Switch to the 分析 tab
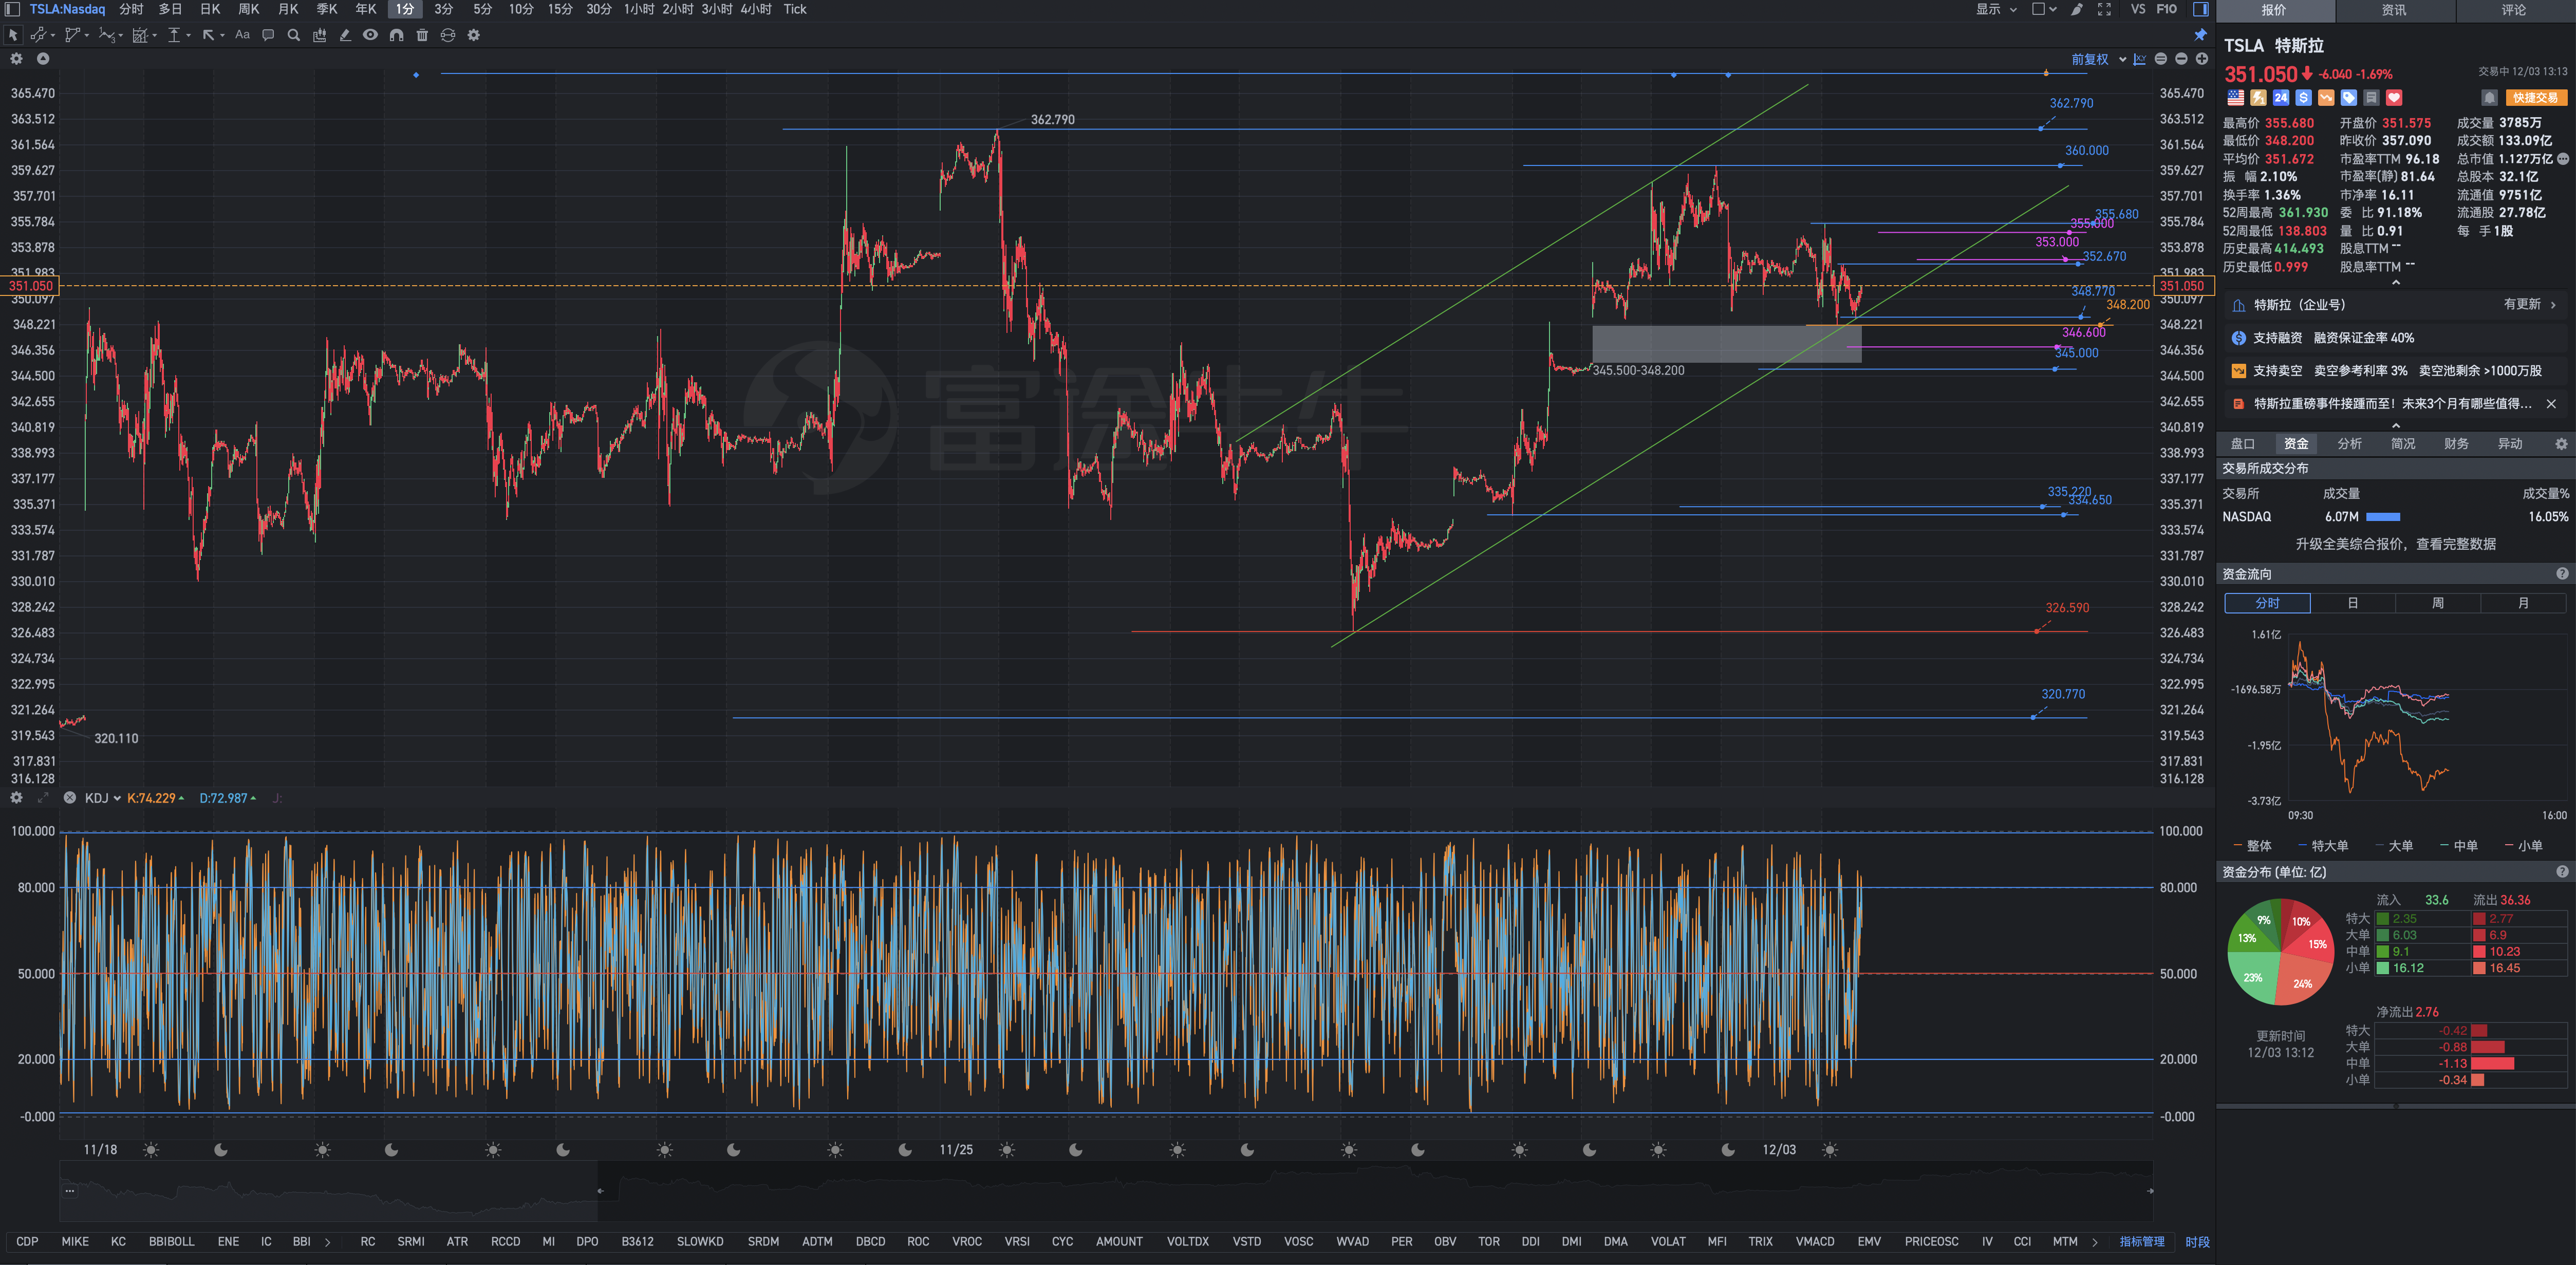 click(2349, 444)
